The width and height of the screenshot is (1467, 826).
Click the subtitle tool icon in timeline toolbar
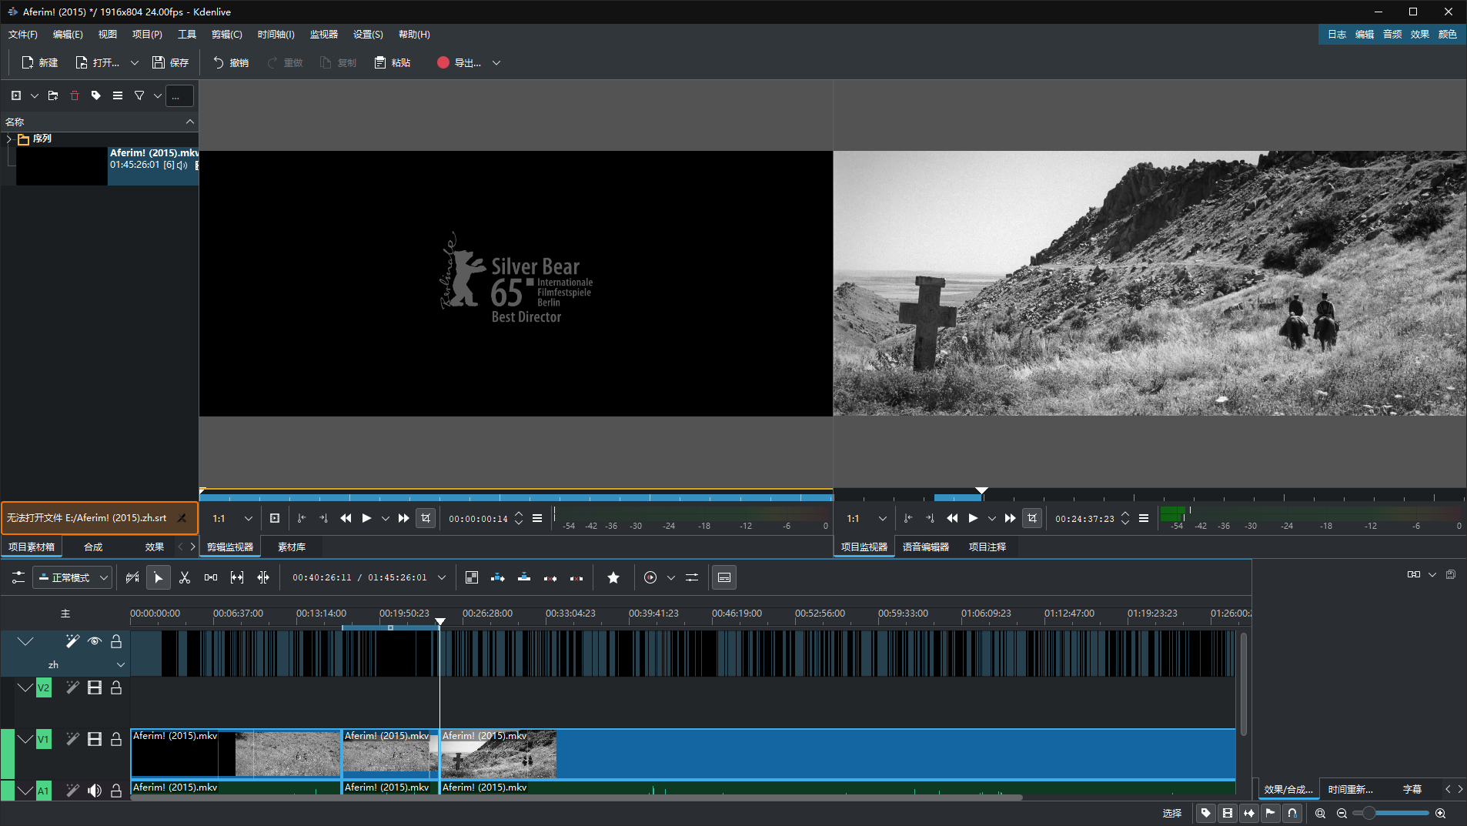(724, 577)
